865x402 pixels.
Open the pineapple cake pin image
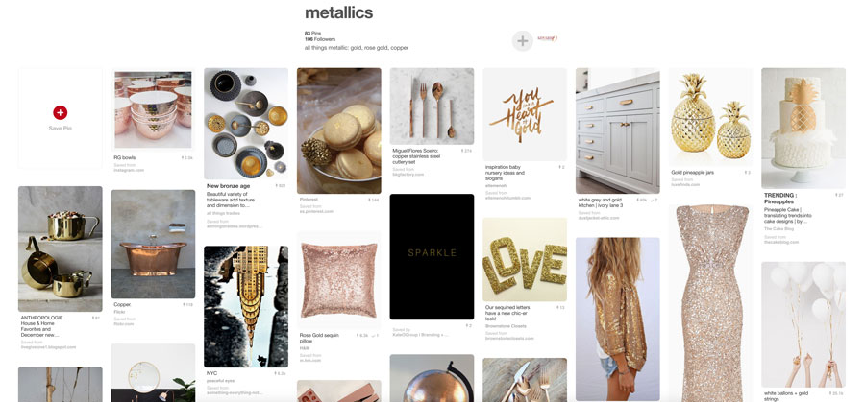coord(803,129)
